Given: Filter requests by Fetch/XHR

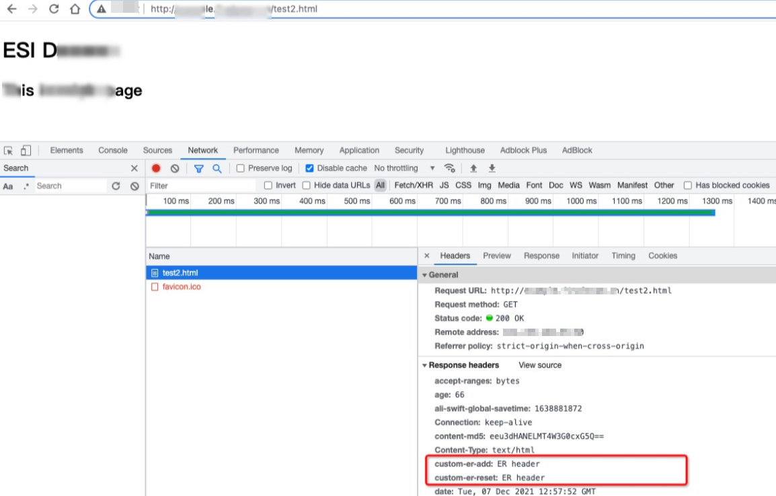Looking at the screenshot, I should [x=414, y=185].
